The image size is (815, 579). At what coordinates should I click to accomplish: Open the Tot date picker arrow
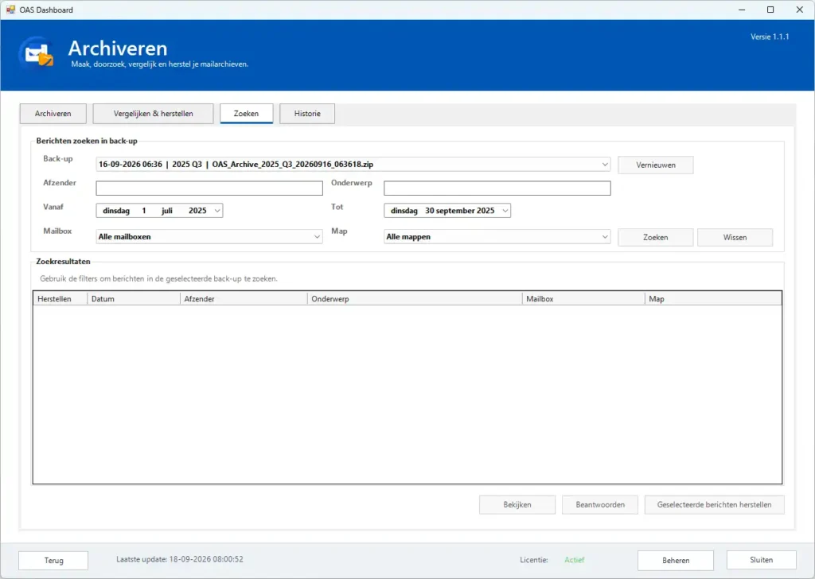click(x=505, y=210)
